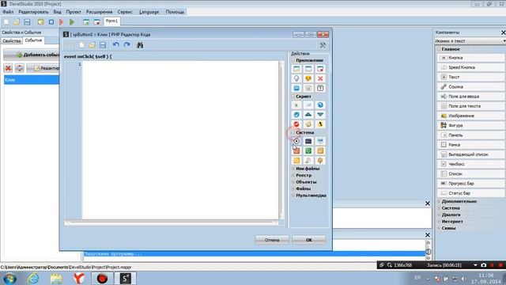The image size is (506, 285).
Task: Collapse the Система actions group
Action: (x=293, y=132)
